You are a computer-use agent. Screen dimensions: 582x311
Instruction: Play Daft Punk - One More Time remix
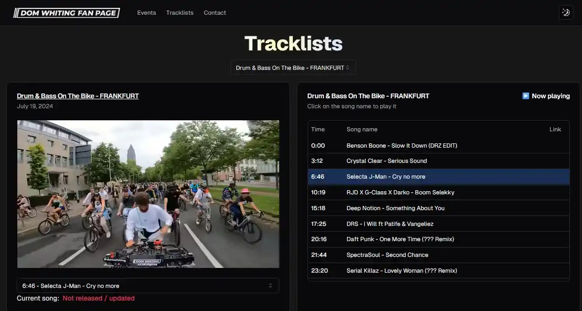tap(400, 239)
